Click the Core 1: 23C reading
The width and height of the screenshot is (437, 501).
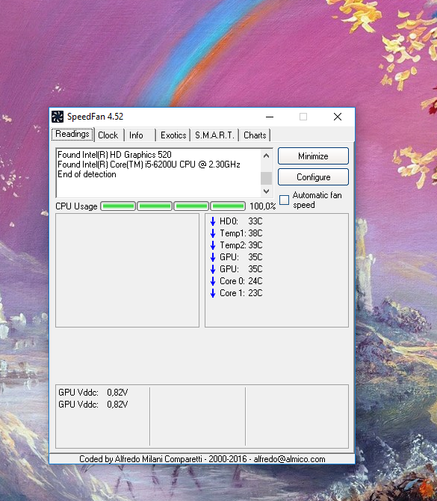241,293
